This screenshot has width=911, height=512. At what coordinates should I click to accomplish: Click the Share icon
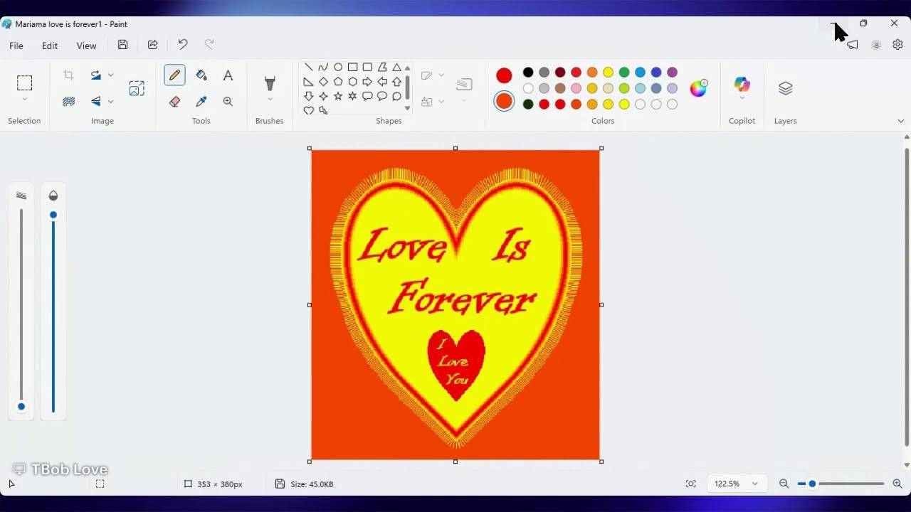pyautogui.click(x=152, y=45)
